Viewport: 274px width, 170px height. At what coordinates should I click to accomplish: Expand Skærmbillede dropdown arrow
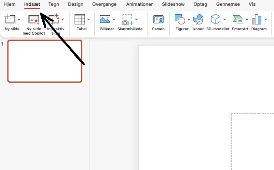click(x=136, y=19)
